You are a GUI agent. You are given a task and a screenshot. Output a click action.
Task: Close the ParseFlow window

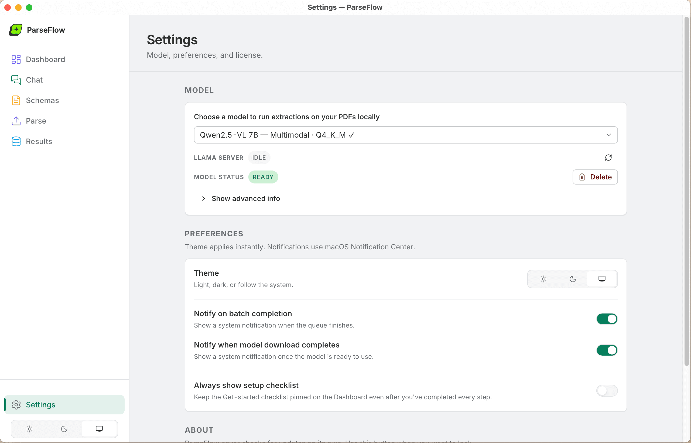[x=8, y=8]
